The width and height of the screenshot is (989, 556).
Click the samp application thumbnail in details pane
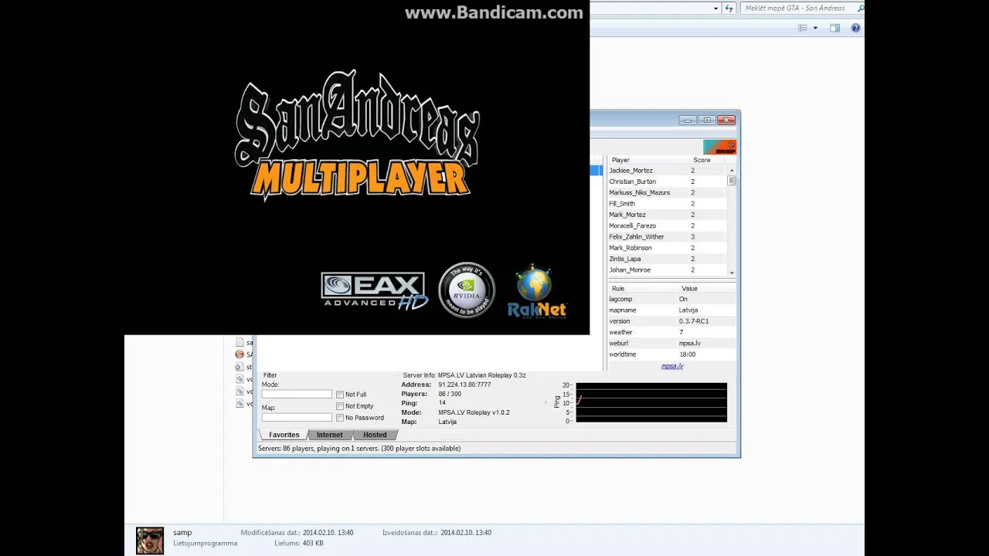[x=150, y=541]
